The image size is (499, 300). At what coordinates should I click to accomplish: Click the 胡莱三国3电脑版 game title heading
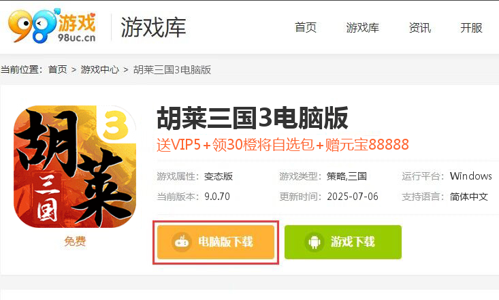point(253,118)
